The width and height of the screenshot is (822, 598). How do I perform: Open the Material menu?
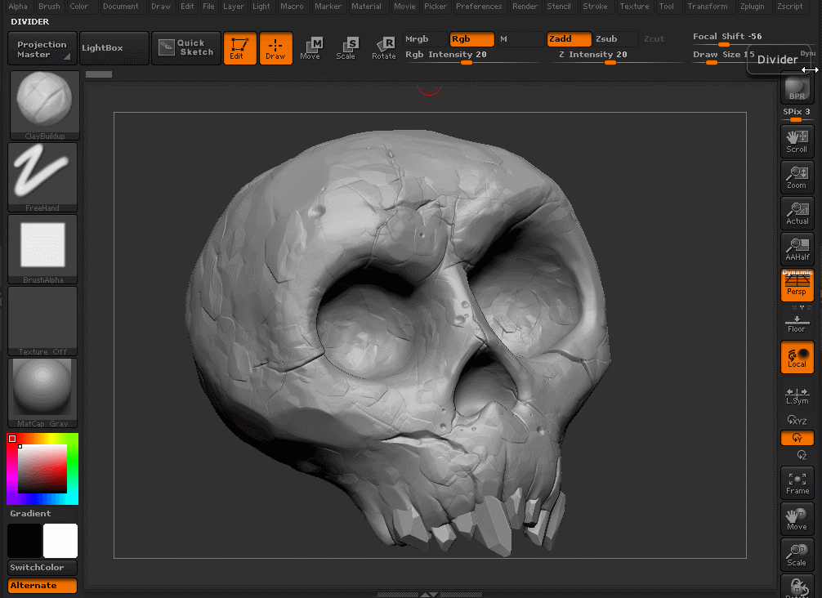pos(366,7)
